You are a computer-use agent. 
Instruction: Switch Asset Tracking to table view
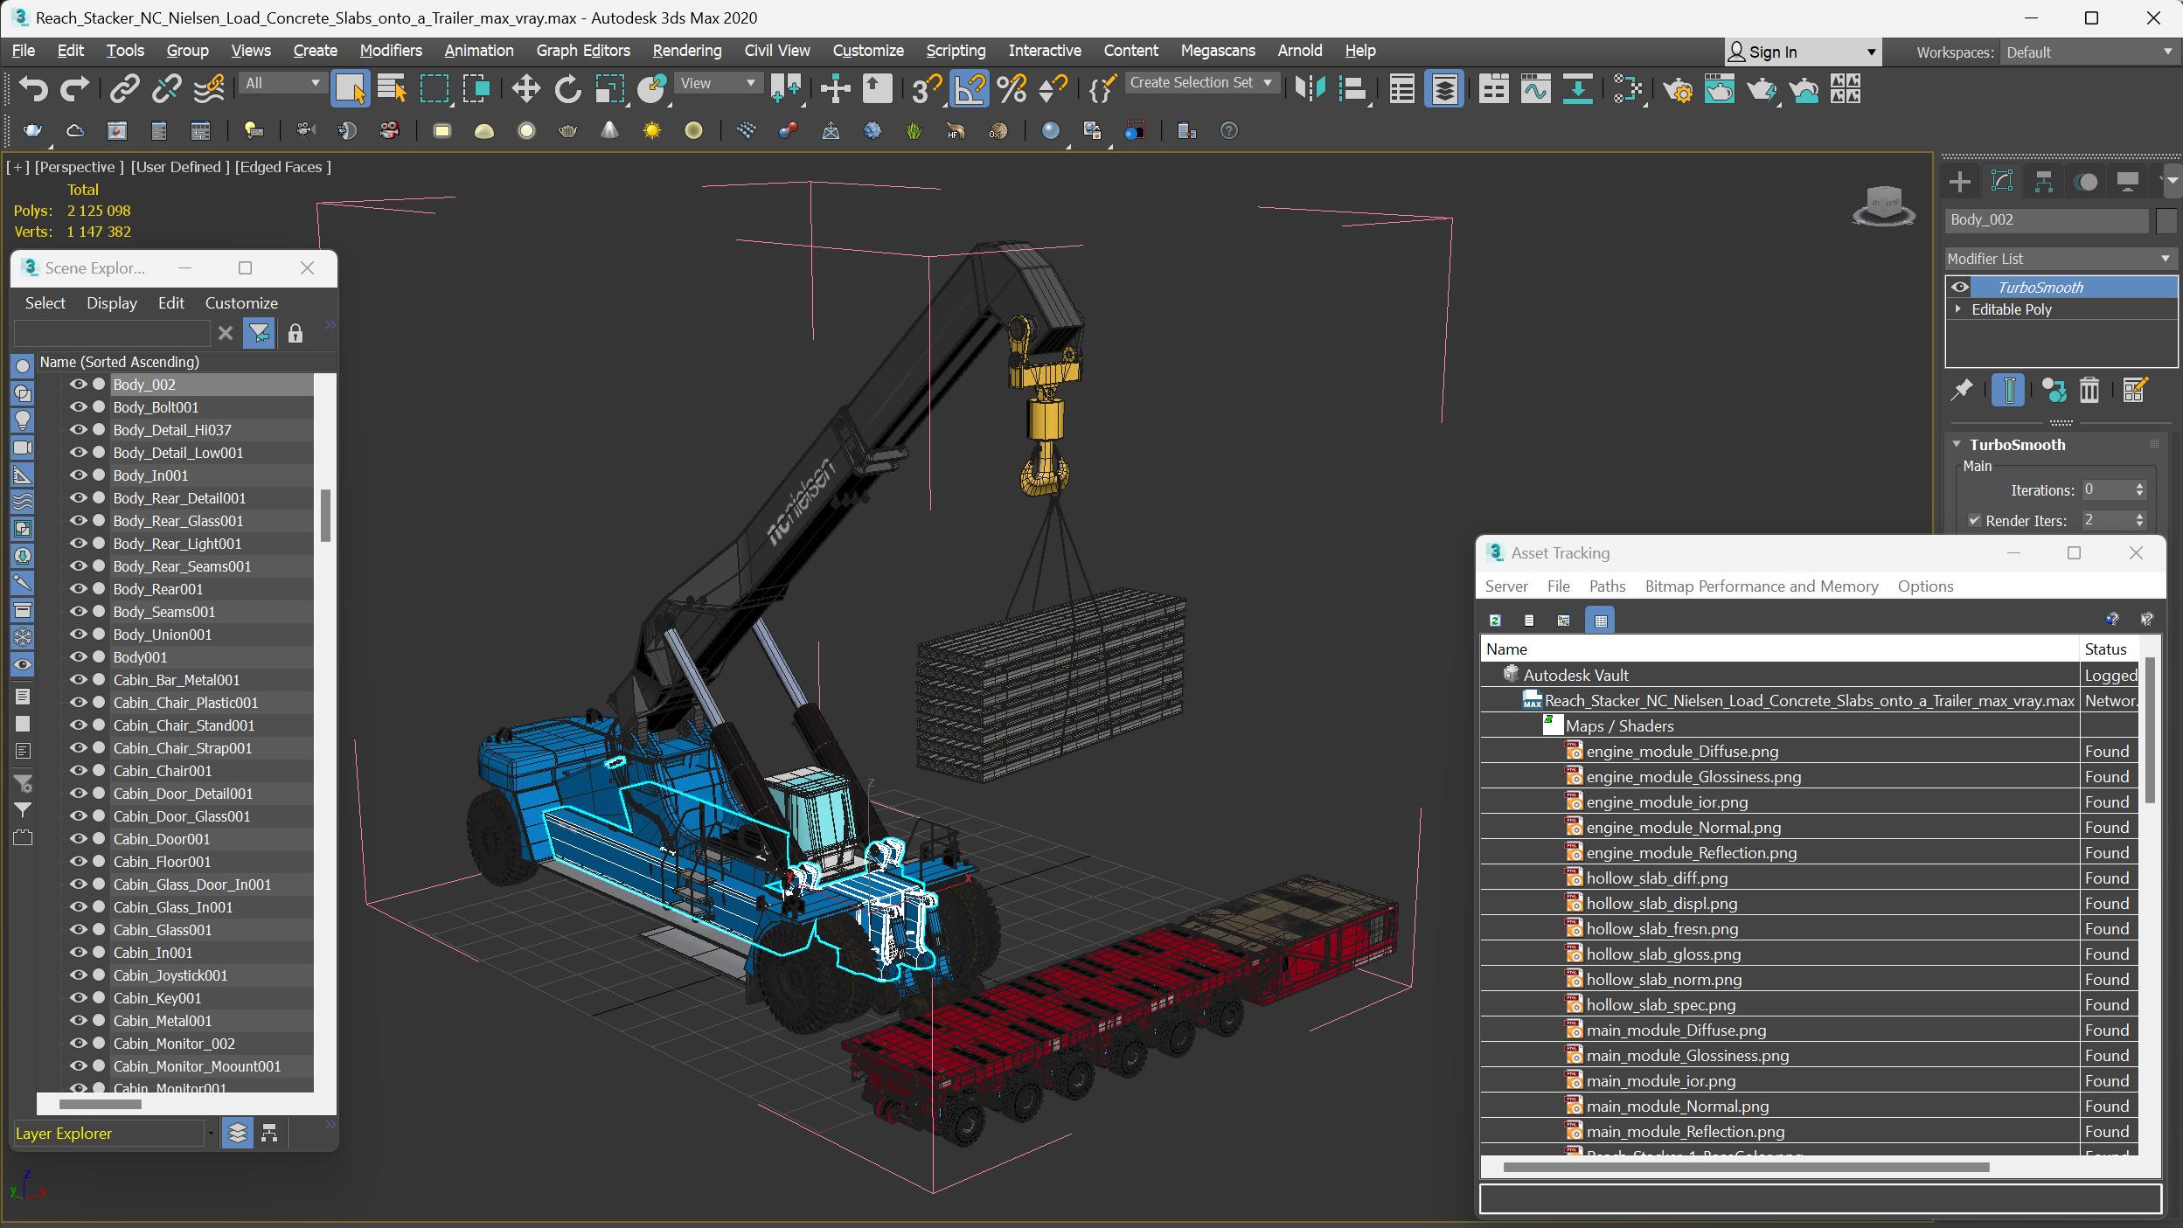(1601, 621)
